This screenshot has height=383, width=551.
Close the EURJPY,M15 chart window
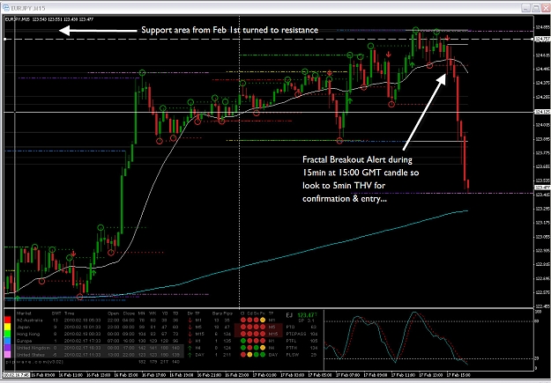click(x=546, y=8)
